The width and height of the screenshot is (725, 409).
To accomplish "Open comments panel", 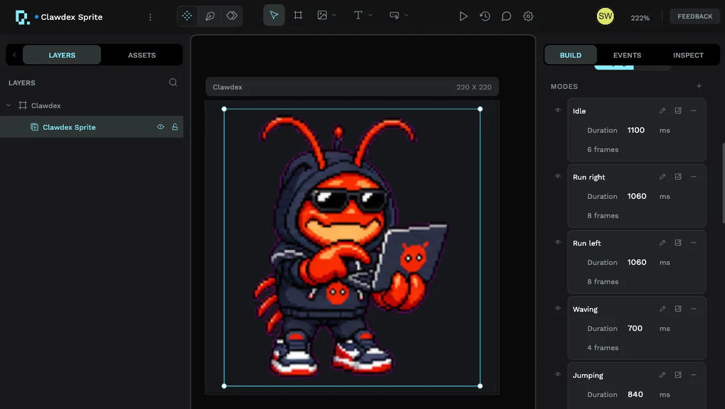I will [x=507, y=17].
